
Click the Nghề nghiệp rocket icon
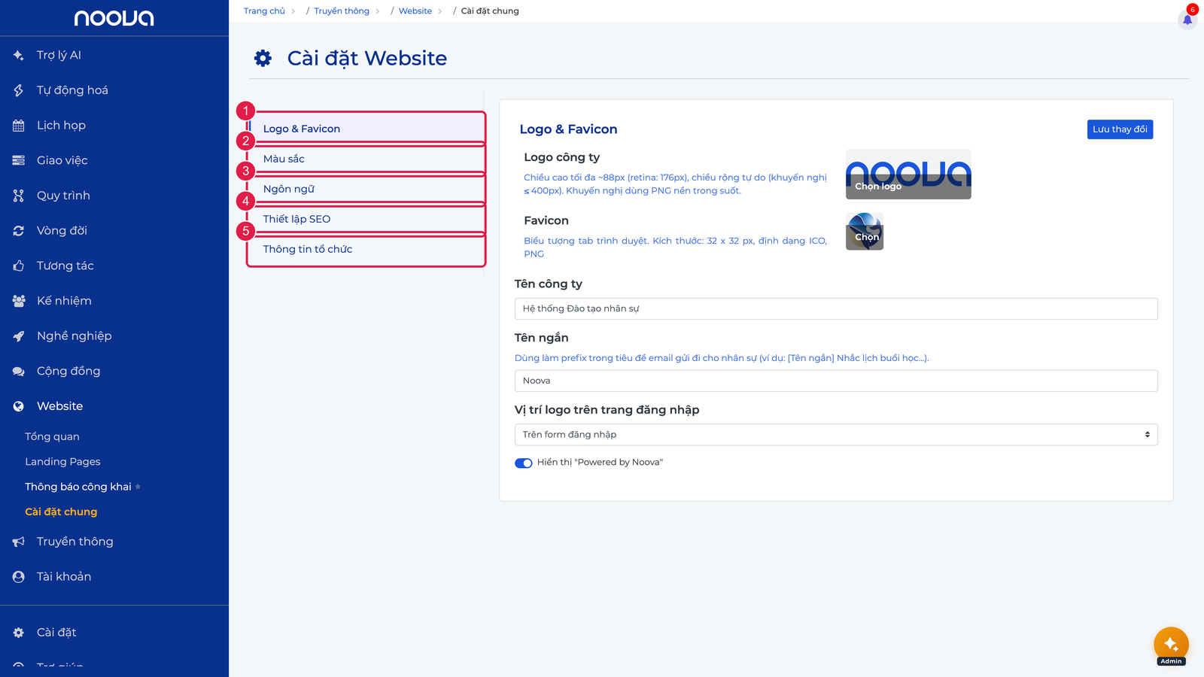pyautogui.click(x=18, y=336)
